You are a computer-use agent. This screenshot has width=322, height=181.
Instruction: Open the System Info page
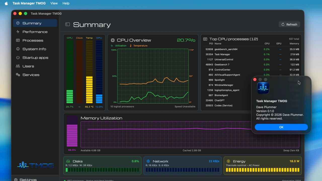[35, 49]
